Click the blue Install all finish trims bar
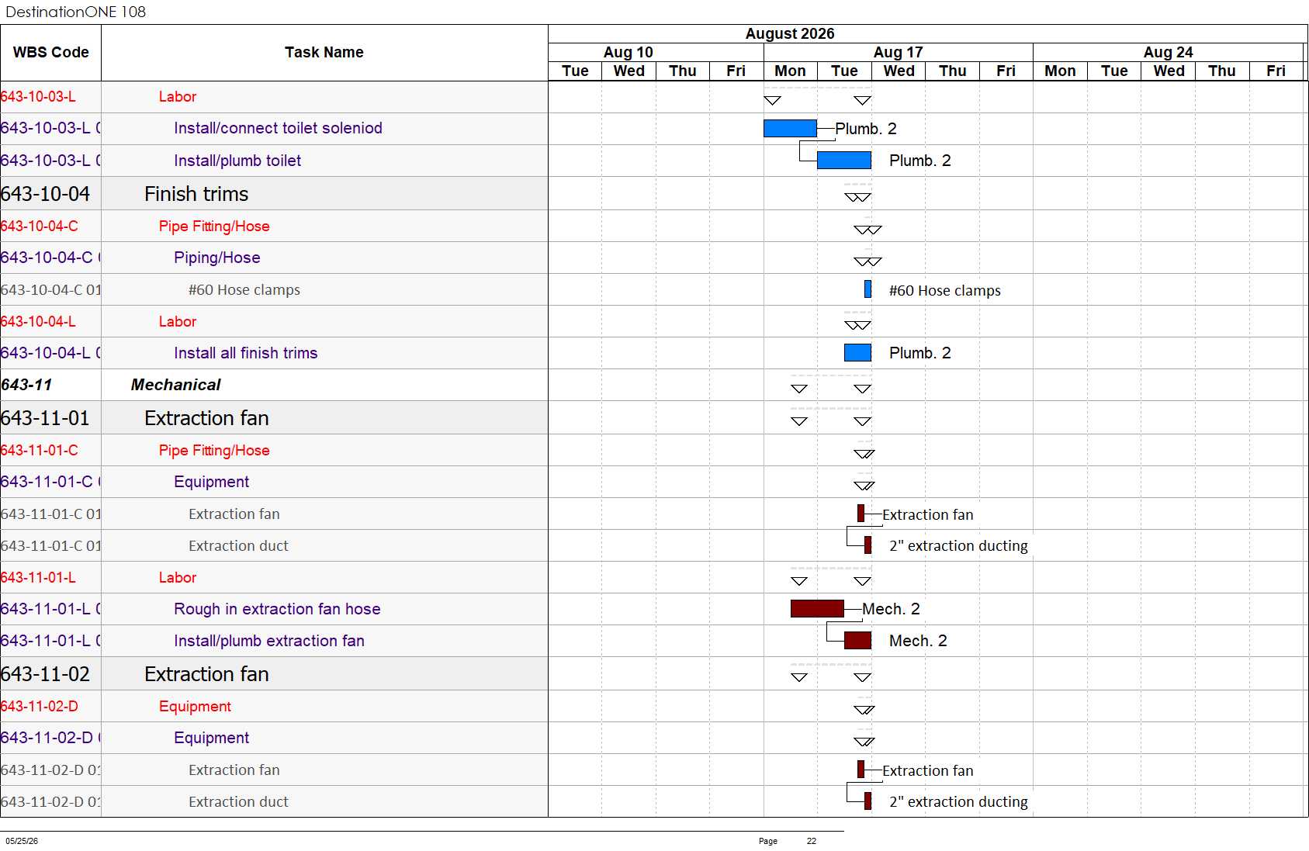The width and height of the screenshot is (1309, 851). click(857, 352)
